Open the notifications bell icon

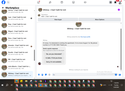[115, 2]
